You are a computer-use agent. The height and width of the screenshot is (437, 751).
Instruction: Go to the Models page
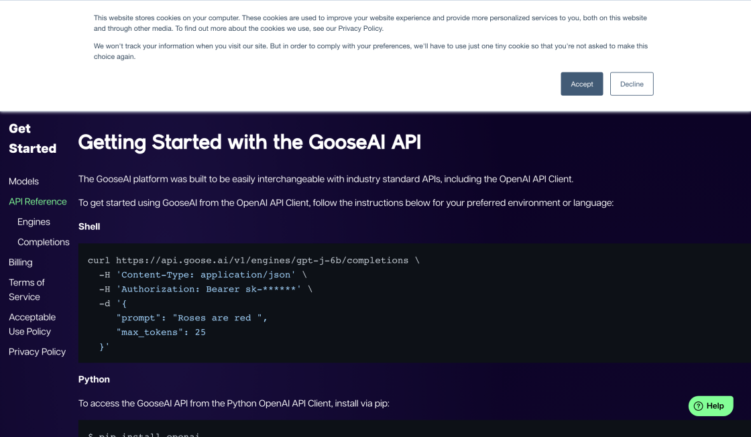23,181
